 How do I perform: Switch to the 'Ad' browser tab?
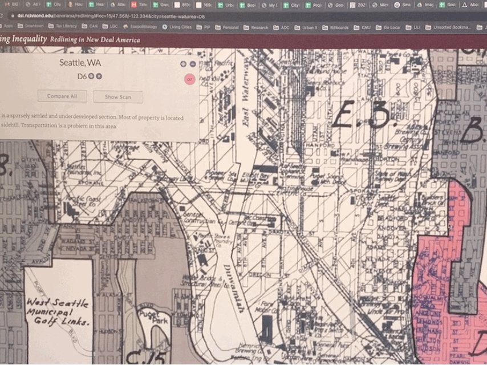click(33, 5)
